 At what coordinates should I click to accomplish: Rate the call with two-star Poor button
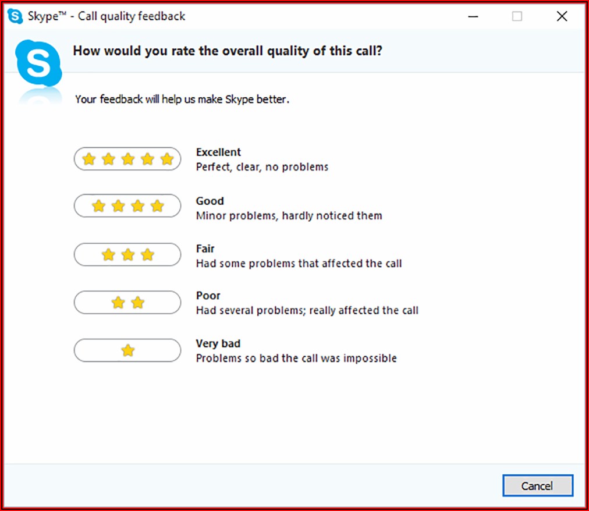[x=127, y=303]
